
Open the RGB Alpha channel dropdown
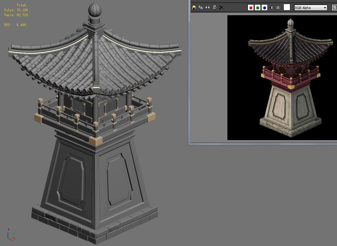pyautogui.click(x=311, y=8)
